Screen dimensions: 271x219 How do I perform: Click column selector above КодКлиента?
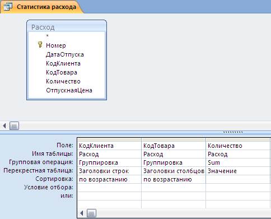click(x=109, y=139)
